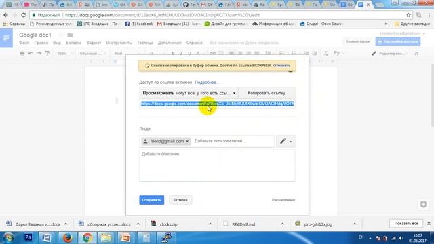Align text left in the toolbar
The height and width of the screenshot is (244, 434).
point(232,53)
